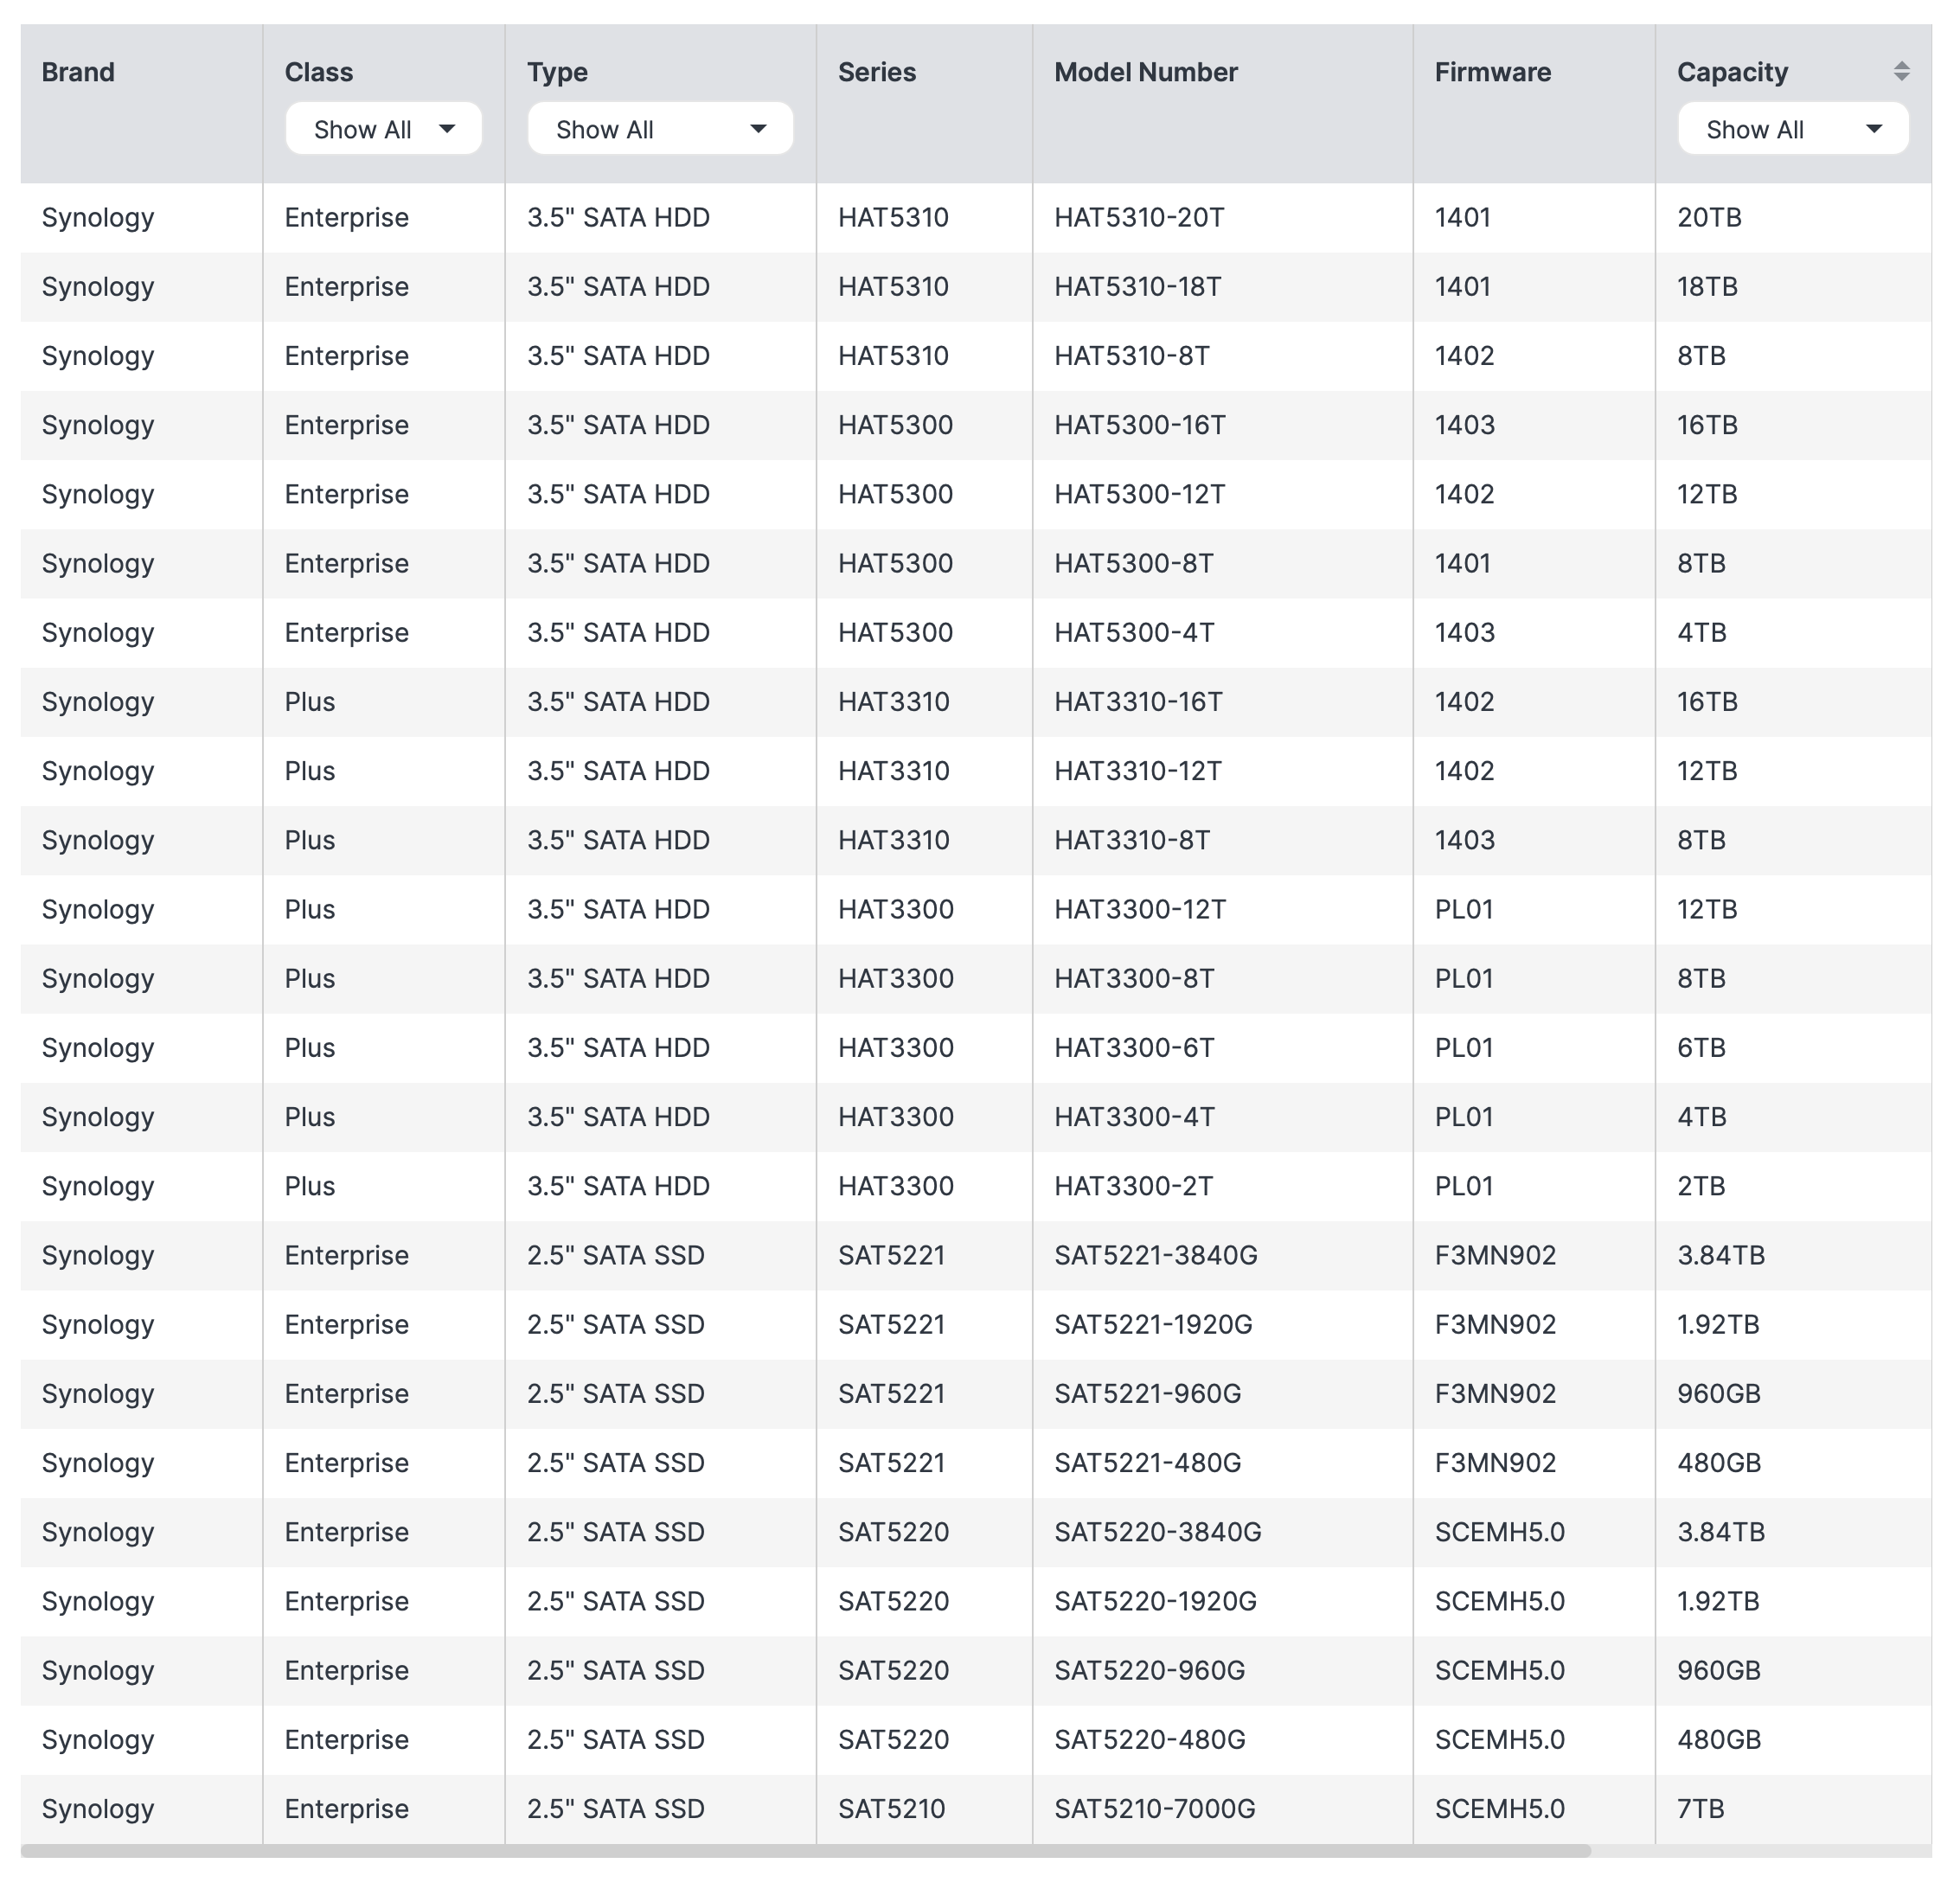Select model number SAT5220-3840G

click(x=1157, y=1532)
